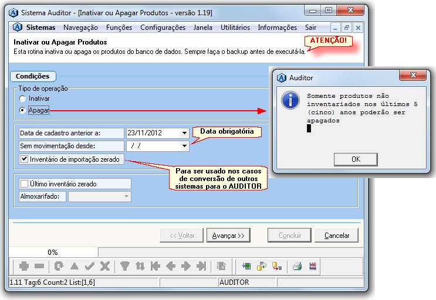Screen dimensions: 436x300
Task: Click AUDITOR status bar panel
Action: pos(246,282)
